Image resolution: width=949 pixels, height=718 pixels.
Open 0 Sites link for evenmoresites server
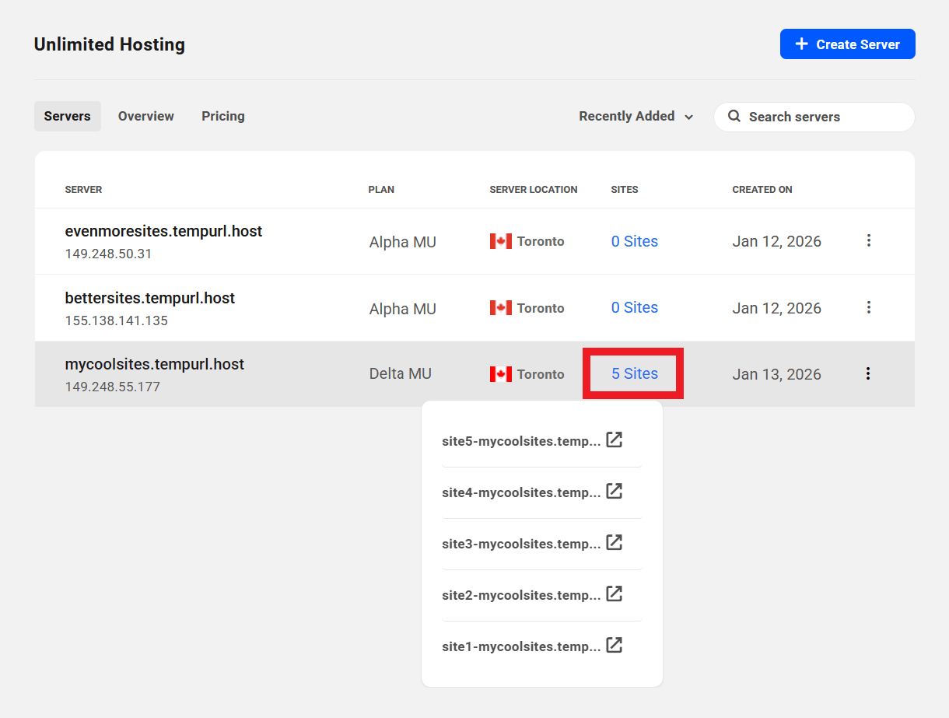tap(635, 241)
